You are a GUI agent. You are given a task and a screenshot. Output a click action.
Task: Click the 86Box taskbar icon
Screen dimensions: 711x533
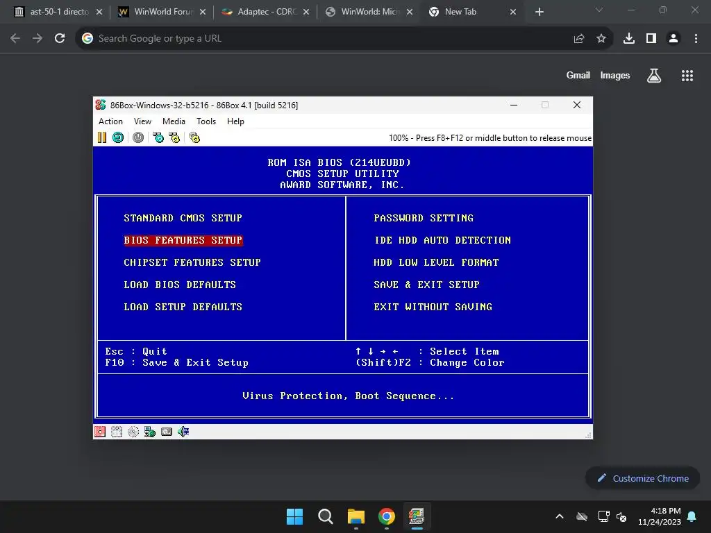417,516
